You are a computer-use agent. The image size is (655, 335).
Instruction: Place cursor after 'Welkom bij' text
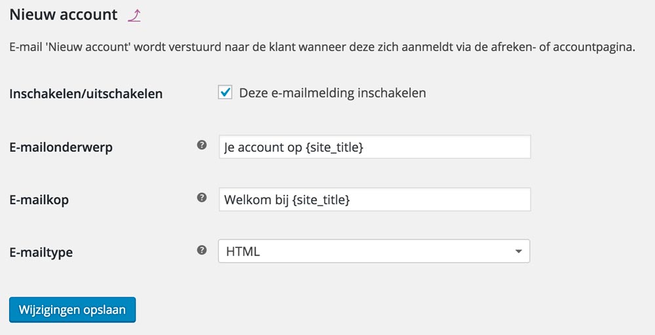pyautogui.click(x=290, y=200)
